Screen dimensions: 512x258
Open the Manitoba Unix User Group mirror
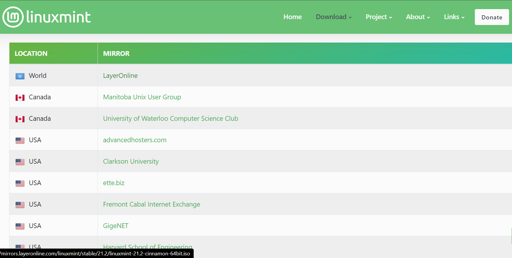coord(142,97)
